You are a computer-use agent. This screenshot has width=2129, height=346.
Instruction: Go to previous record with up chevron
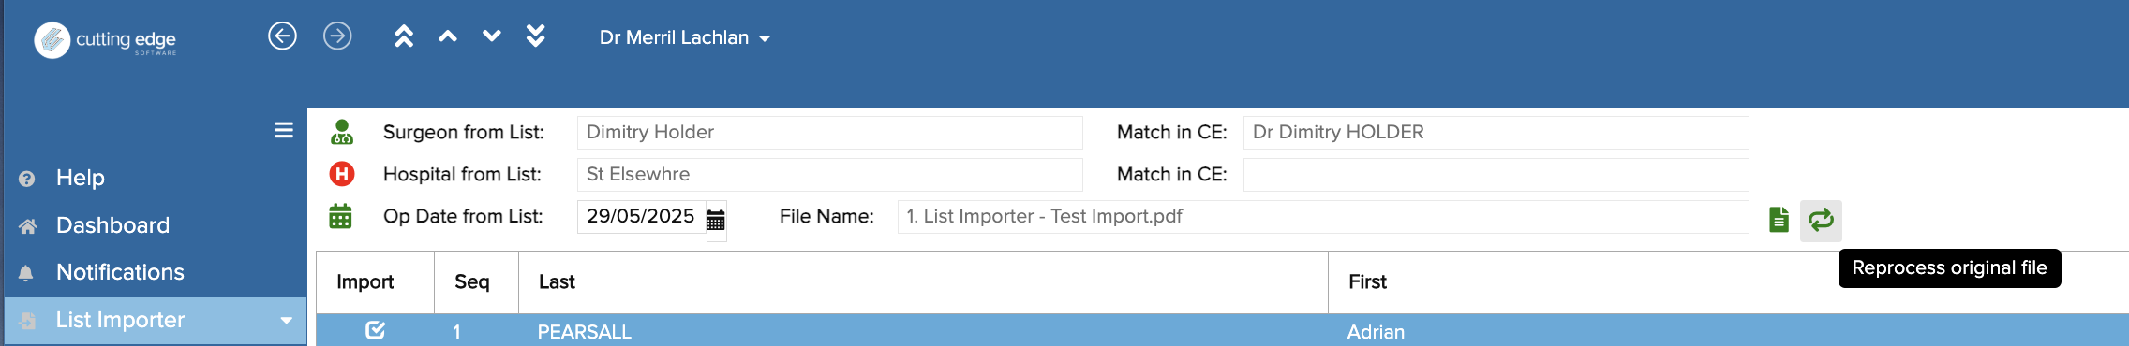pos(448,36)
